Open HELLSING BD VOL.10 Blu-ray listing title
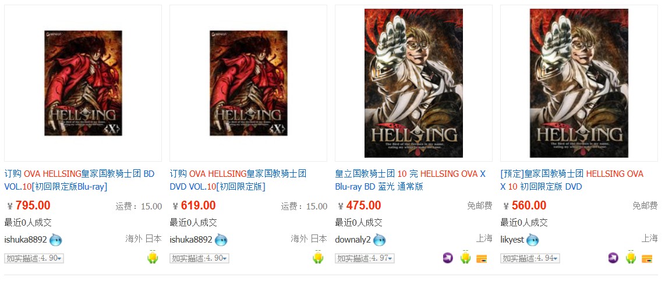This screenshot has height=281, width=665. tap(79, 180)
